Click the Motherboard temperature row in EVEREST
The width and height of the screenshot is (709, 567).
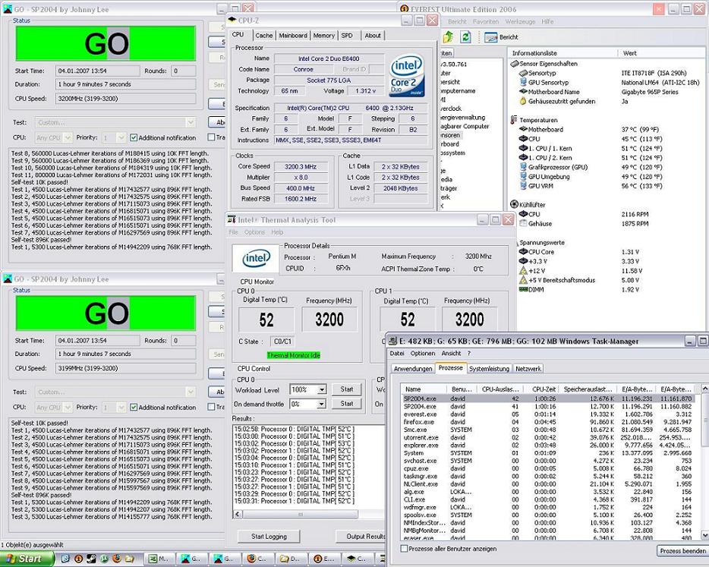coord(590,129)
